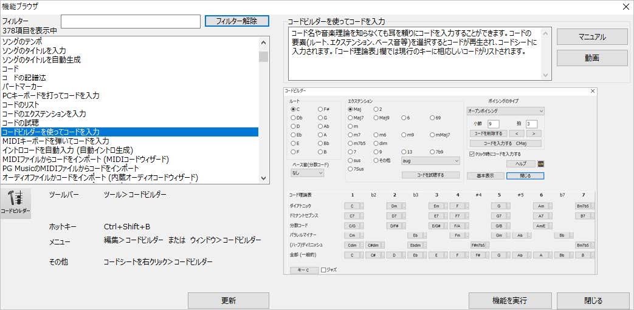Select コードのリスト list row
Viewport: 634px width, 310px height.
[x=129, y=105]
